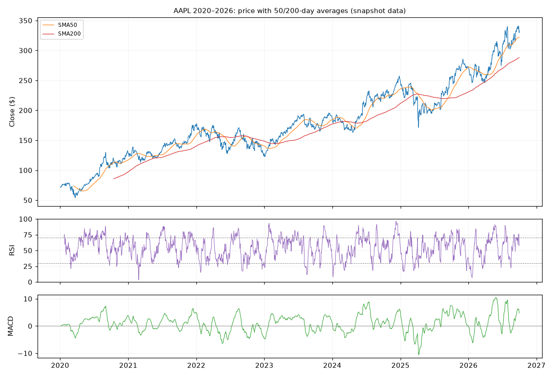Click the 2022 x-axis year label
The height and width of the screenshot is (377, 554).
(x=196, y=366)
